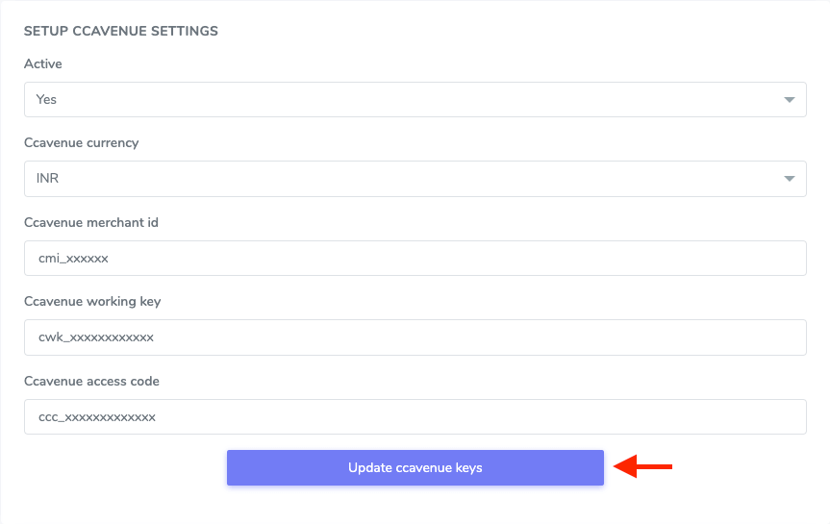Open the Active select box showing Yes

[x=415, y=100]
